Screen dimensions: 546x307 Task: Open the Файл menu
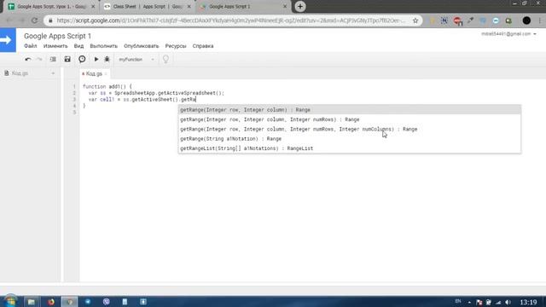[31, 46]
